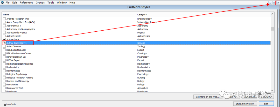Click the Bioinformatics category cell

144,71
